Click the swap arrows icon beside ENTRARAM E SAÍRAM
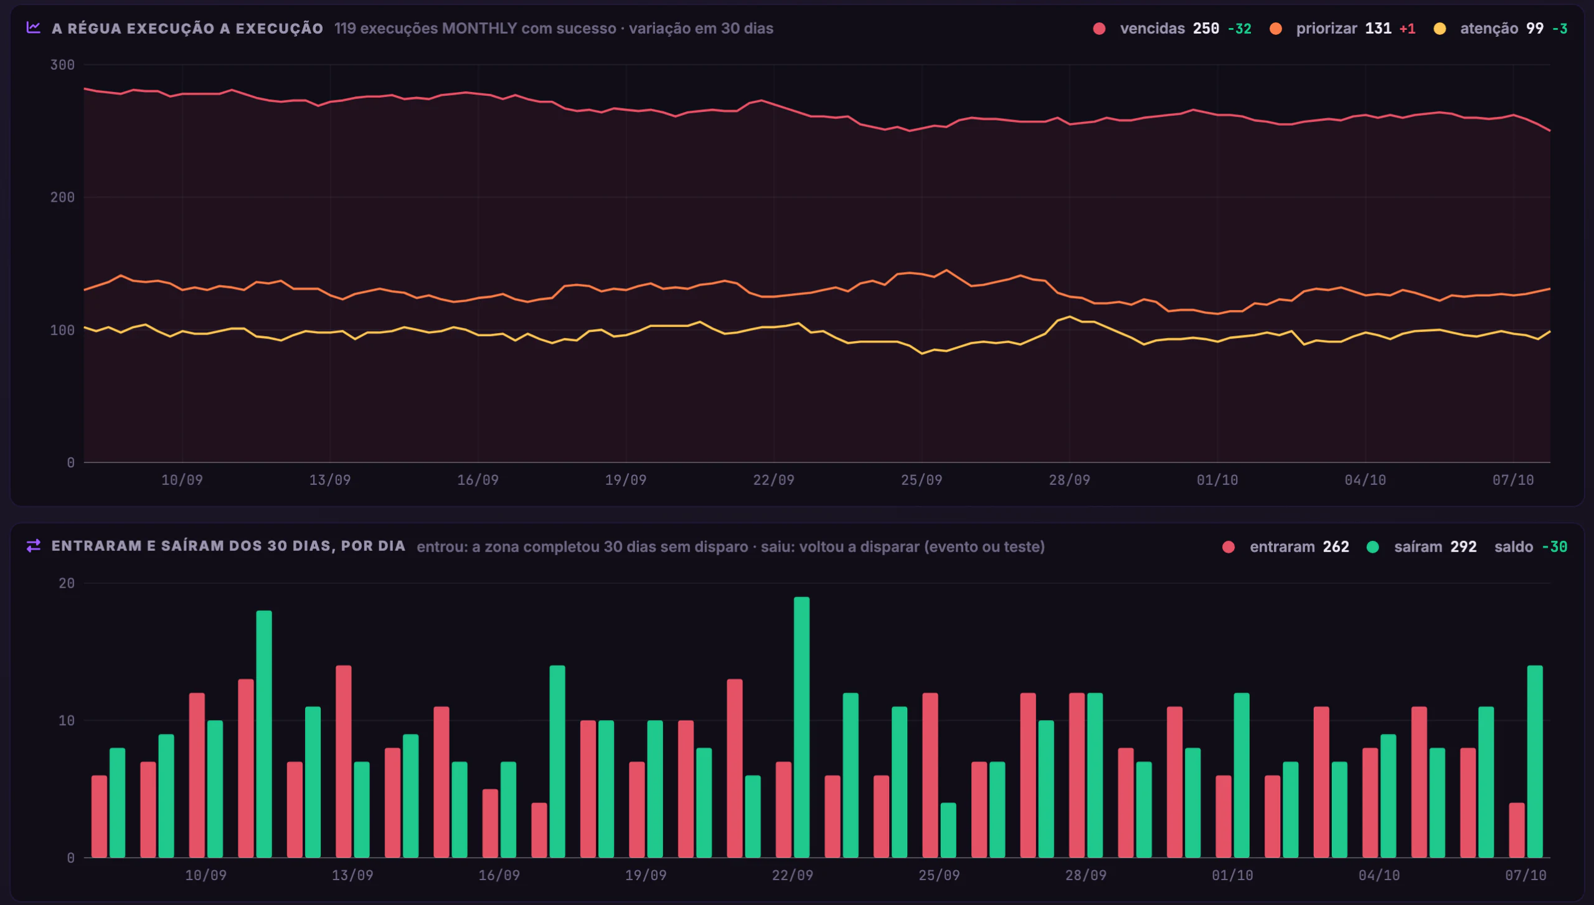The image size is (1594, 905). [x=34, y=546]
